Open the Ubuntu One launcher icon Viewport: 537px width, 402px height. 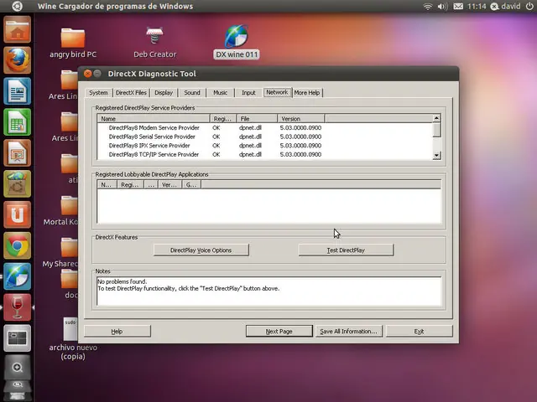(17, 214)
